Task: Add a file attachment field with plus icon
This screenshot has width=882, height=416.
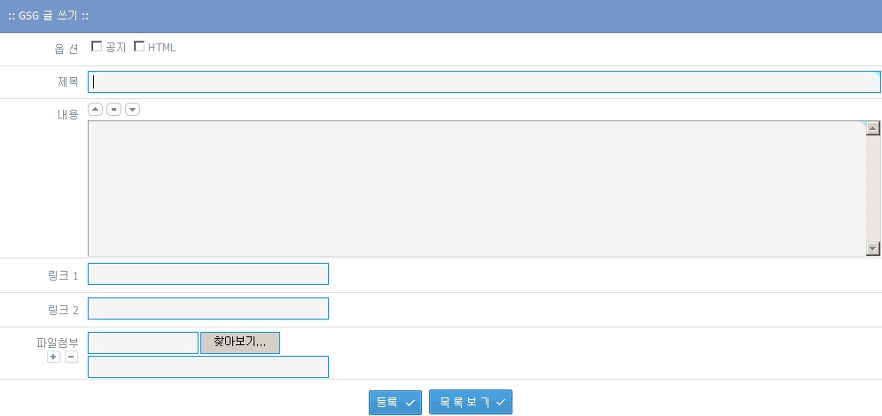Action: [x=53, y=357]
